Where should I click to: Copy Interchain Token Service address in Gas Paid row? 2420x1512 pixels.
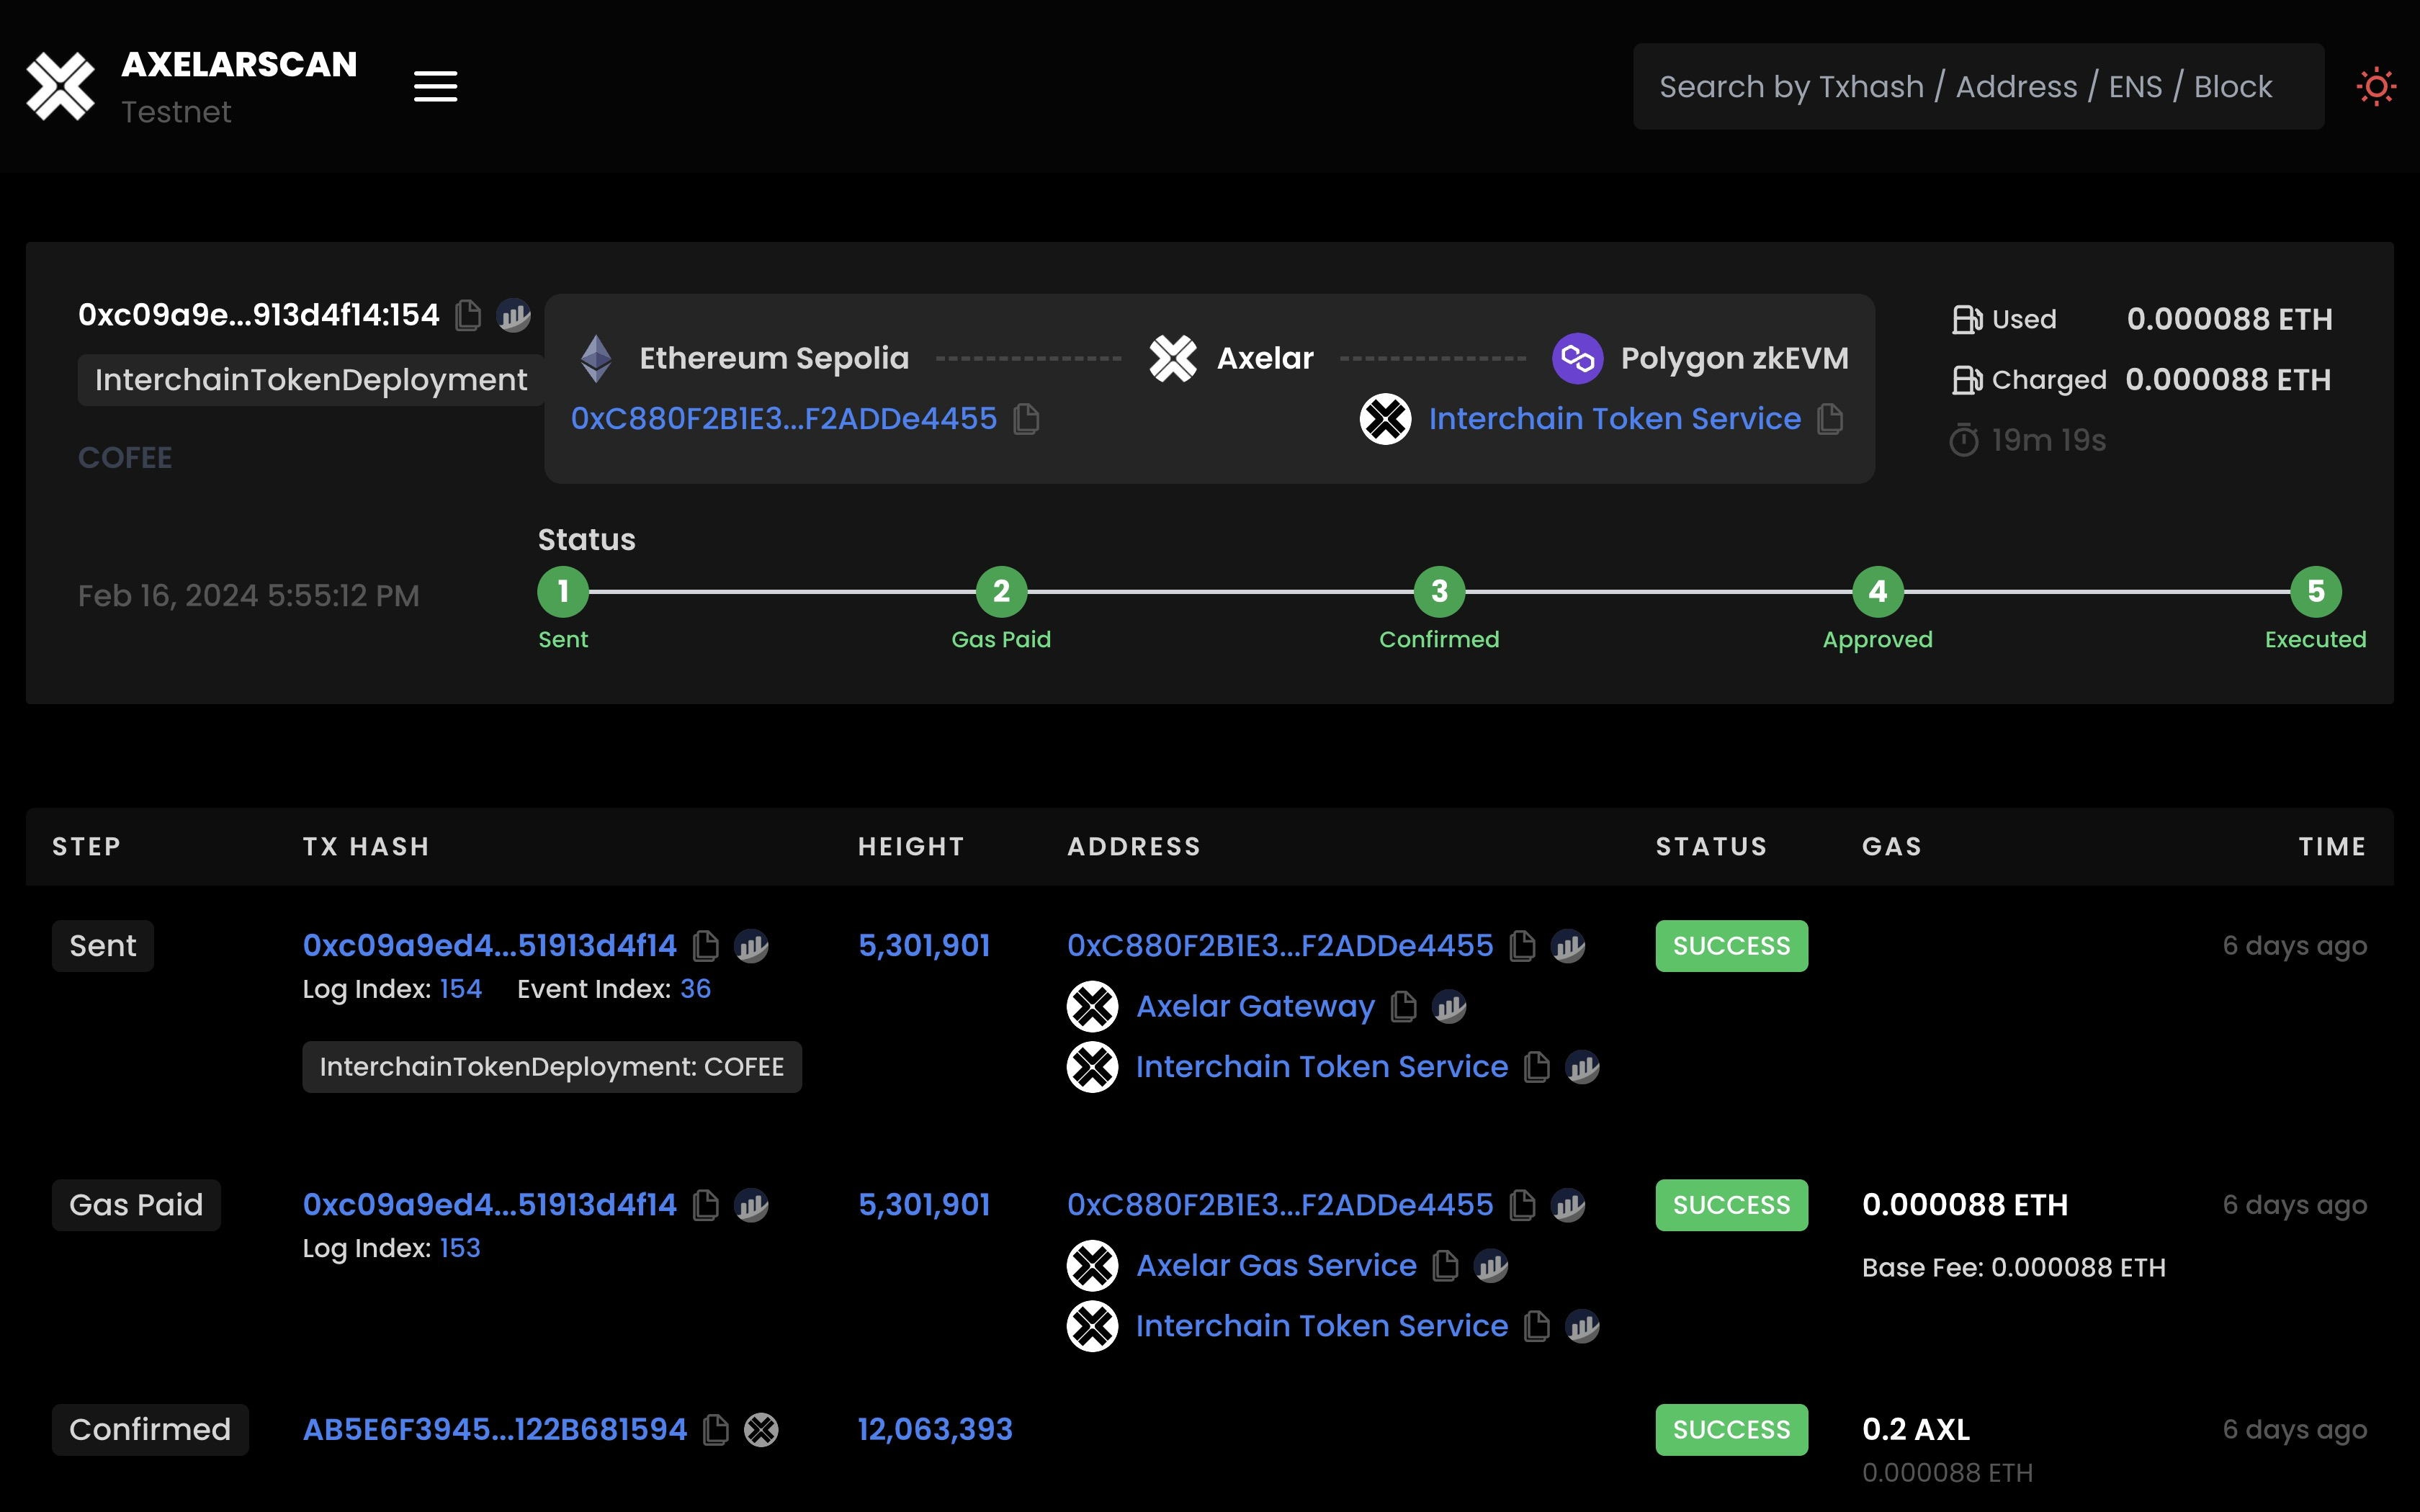click(x=1537, y=1326)
